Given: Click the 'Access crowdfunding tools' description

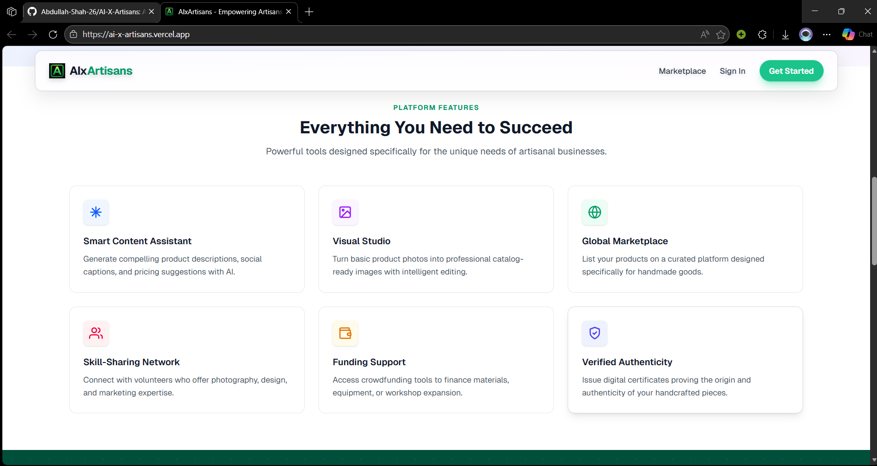Looking at the screenshot, I should tap(421, 386).
